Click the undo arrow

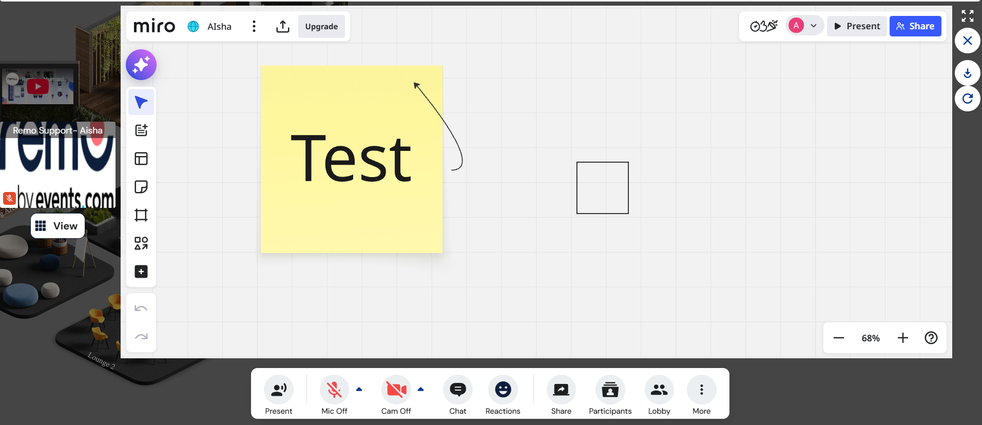coord(141,308)
